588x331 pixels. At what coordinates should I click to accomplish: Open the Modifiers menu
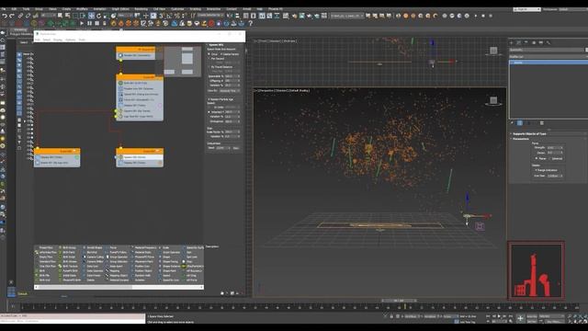pos(82,9)
